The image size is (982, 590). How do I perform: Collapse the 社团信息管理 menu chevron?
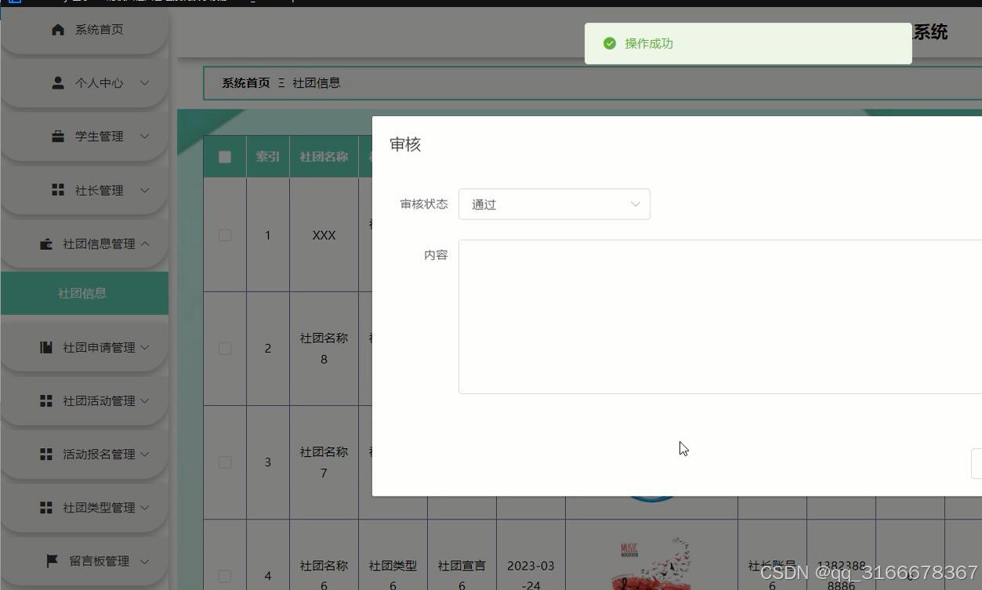pyautogui.click(x=144, y=244)
